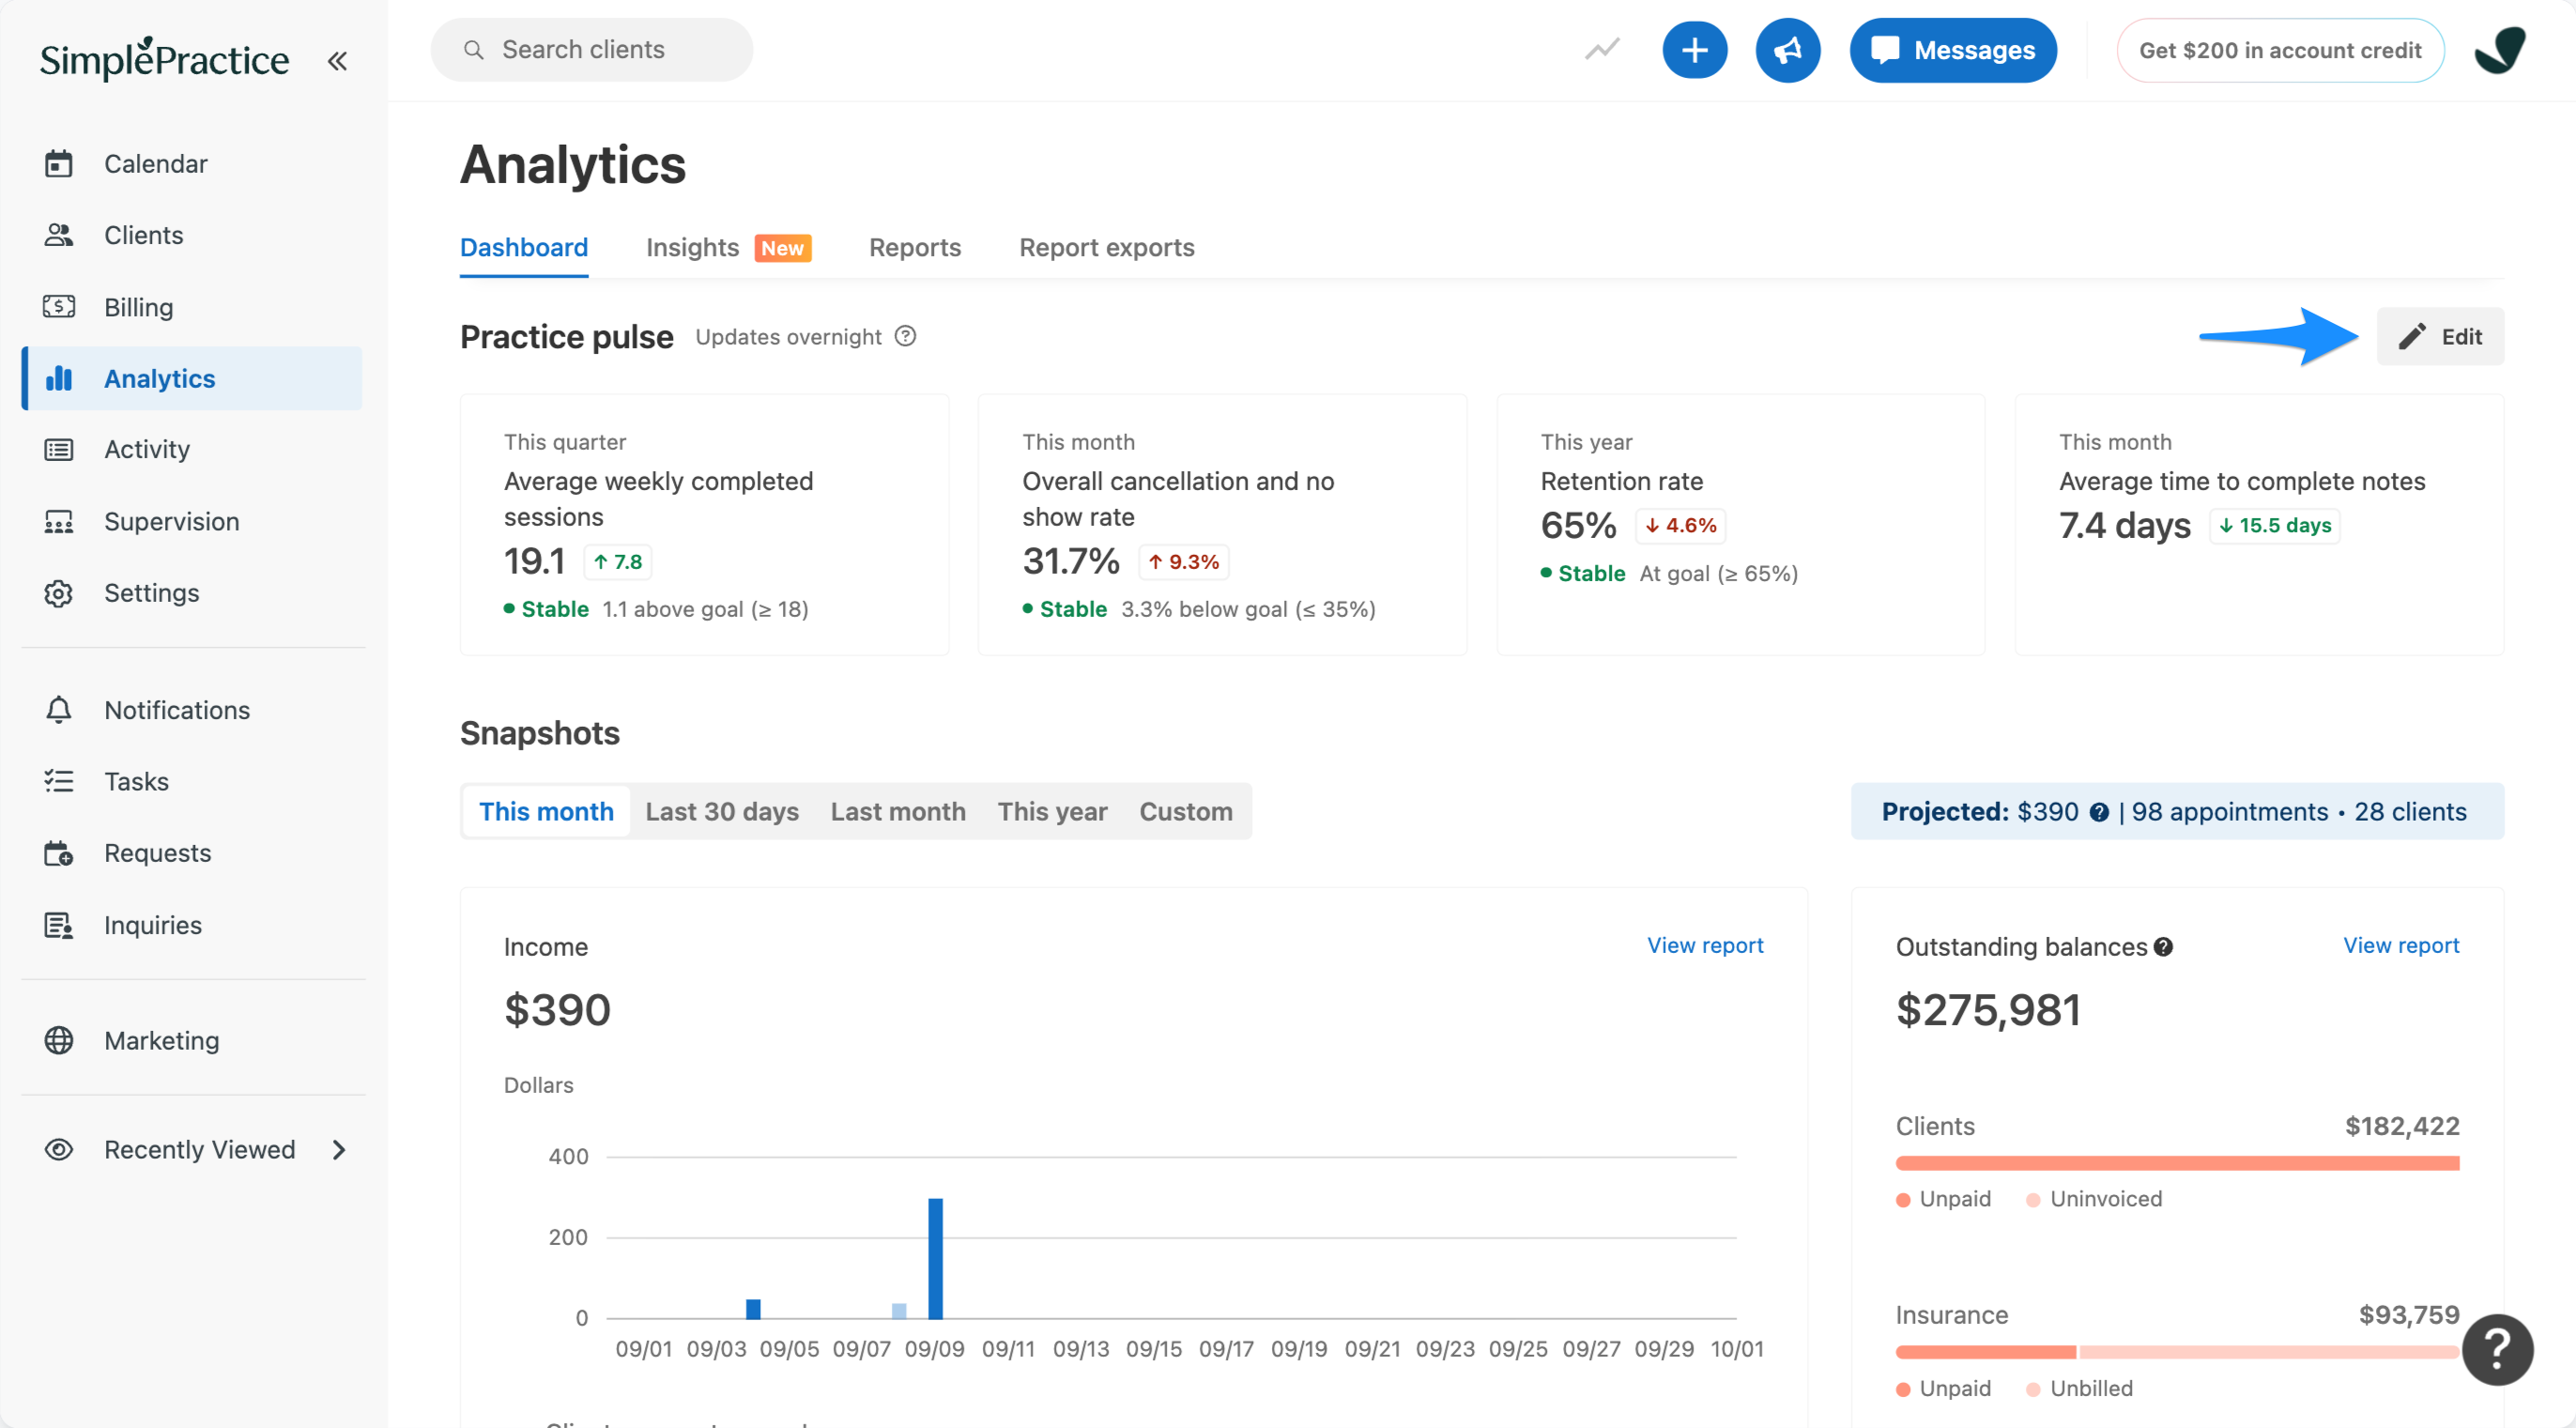Click the Projected amount info icon
Screen dimensions: 2576x1428
click(2098, 813)
